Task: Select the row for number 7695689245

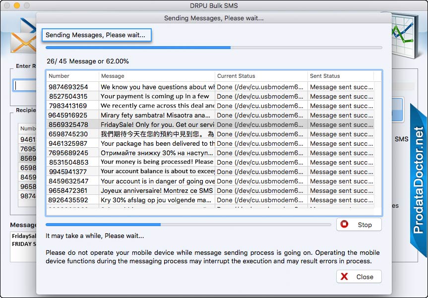Action: [210, 153]
